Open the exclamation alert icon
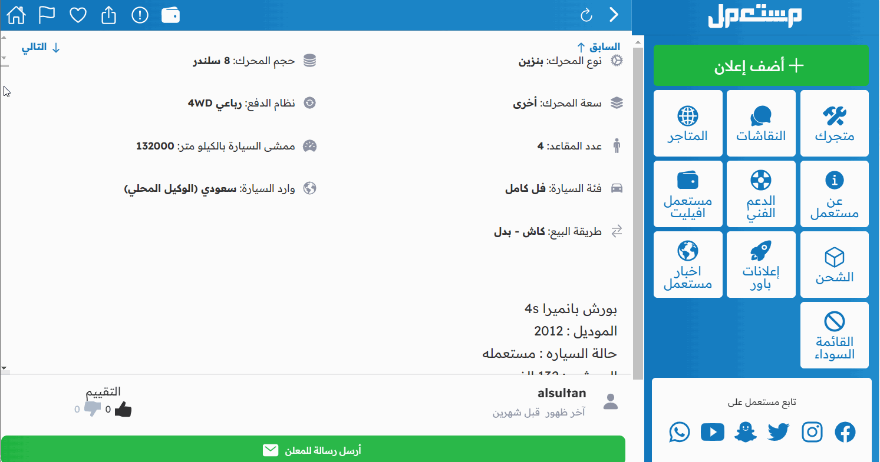Screen dimensions: 880x462 pos(140,15)
